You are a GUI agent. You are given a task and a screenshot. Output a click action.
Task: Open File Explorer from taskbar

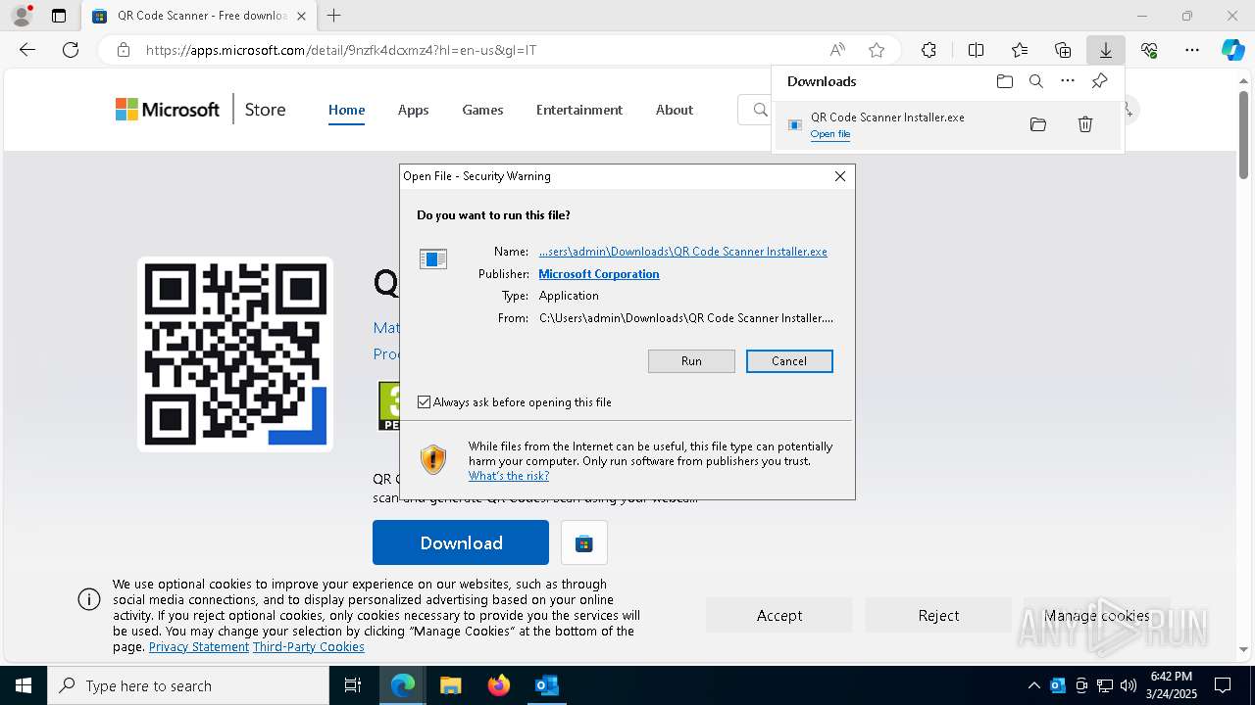pyautogui.click(x=450, y=685)
